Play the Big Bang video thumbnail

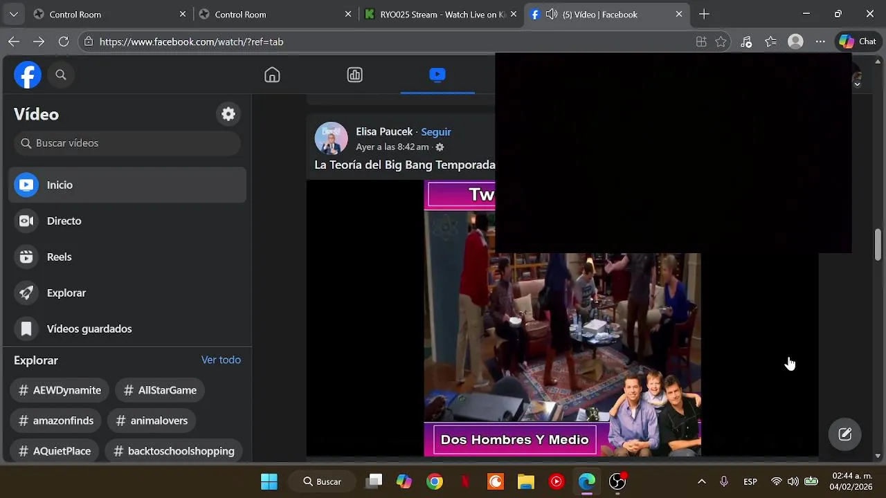coord(562,318)
